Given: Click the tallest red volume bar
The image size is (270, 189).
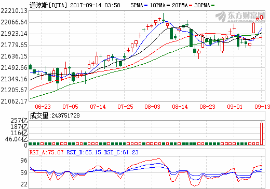Looking at the screenshot, I should (261, 134).
